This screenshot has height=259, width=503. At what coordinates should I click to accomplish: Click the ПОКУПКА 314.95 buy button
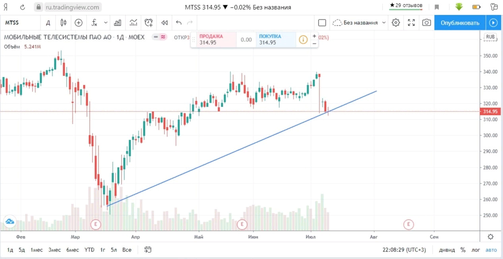click(275, 39)
